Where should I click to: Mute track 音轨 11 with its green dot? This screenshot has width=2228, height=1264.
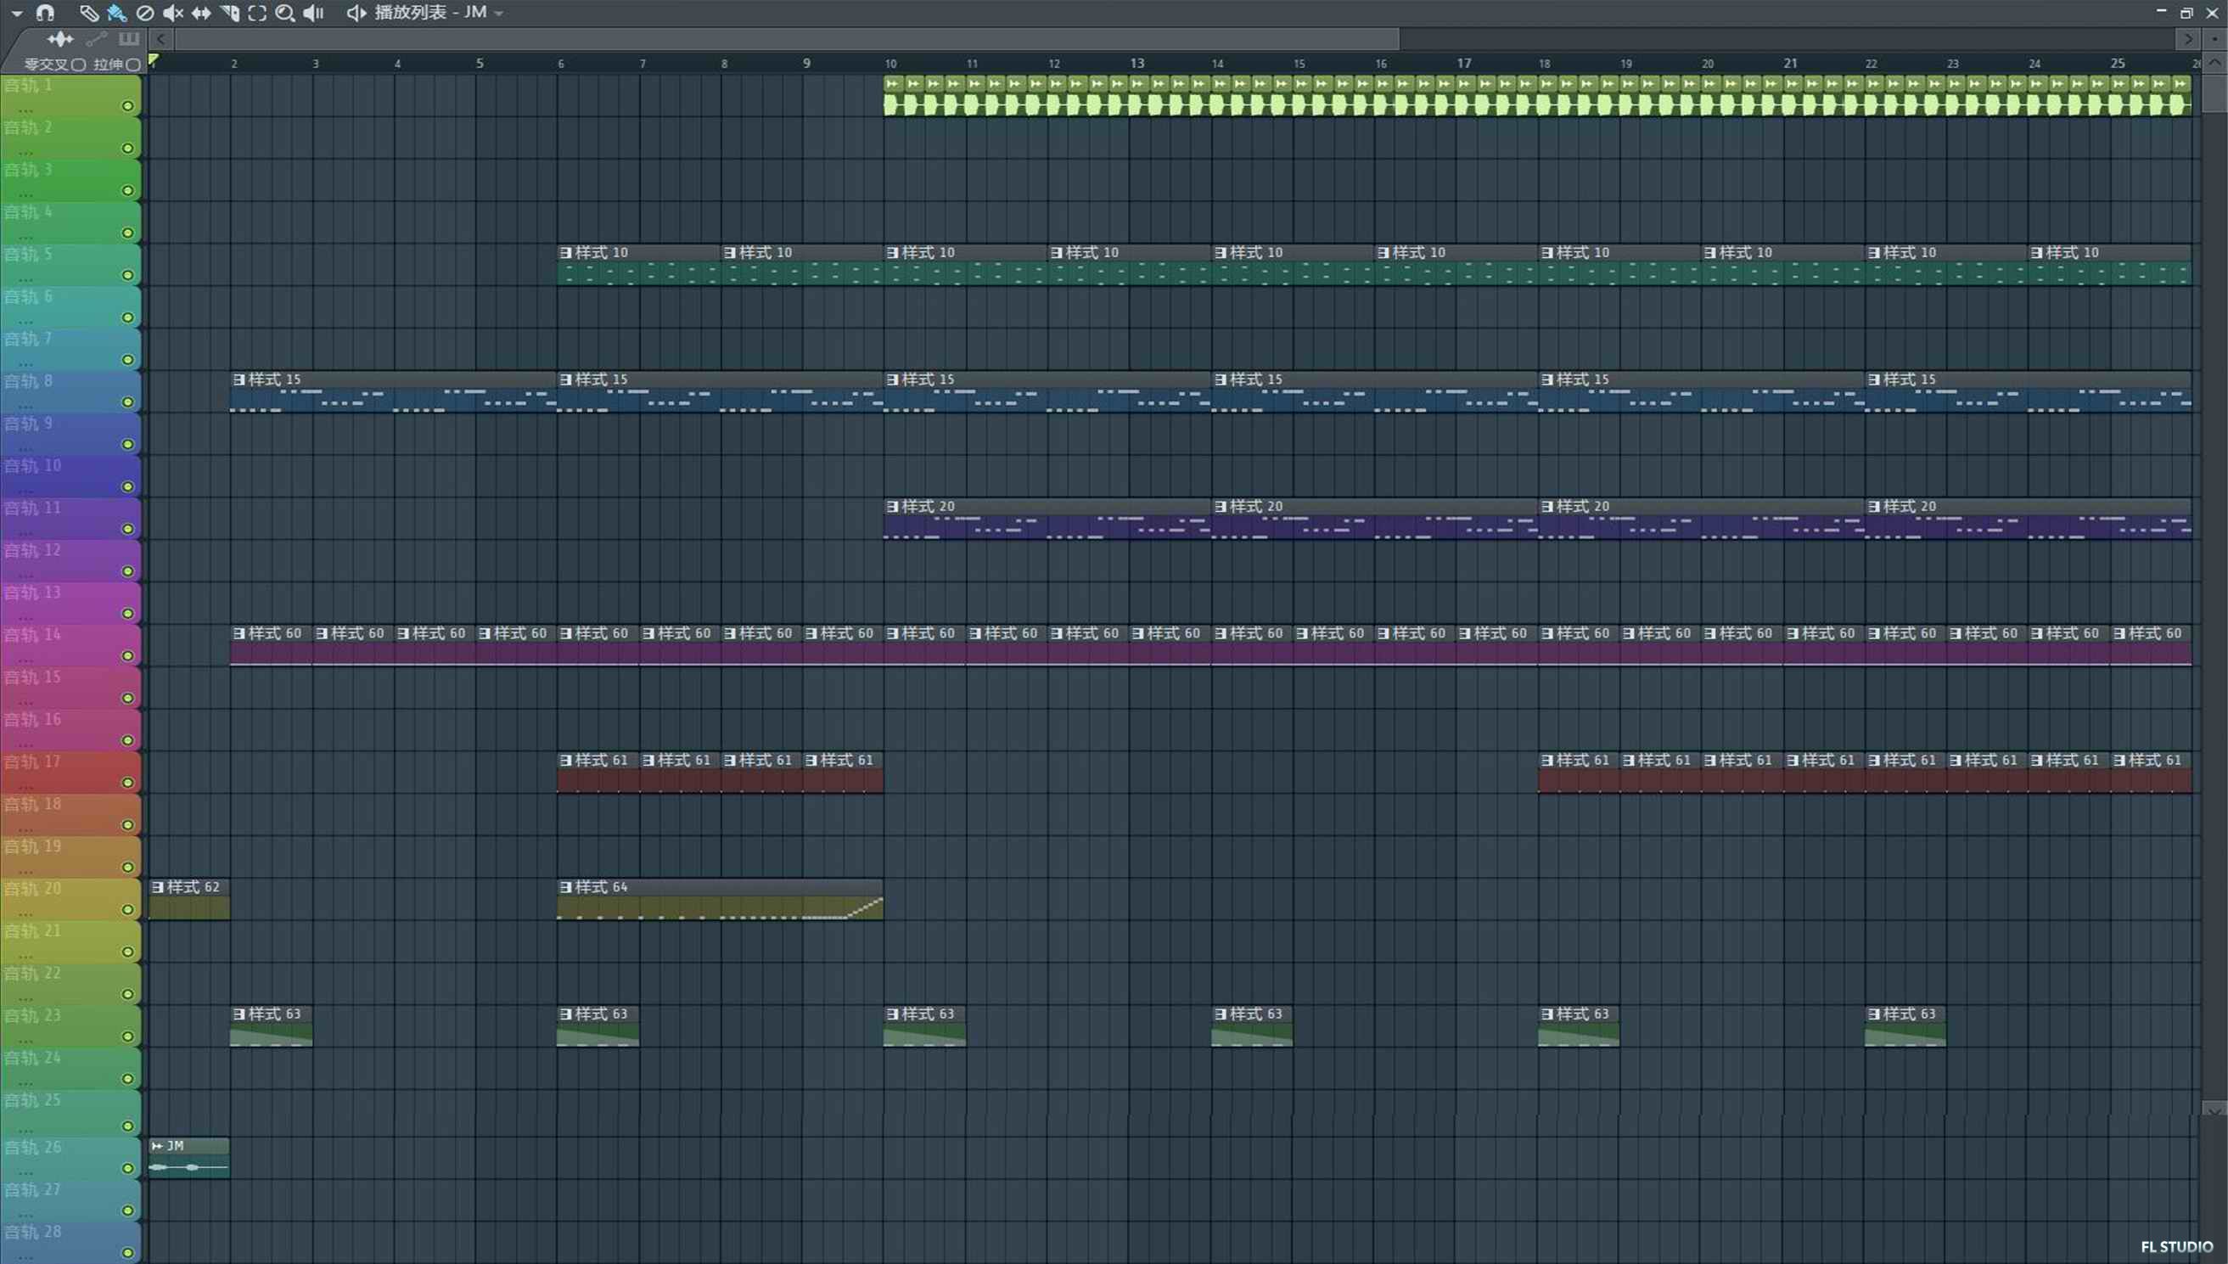[x=127, y=529]
